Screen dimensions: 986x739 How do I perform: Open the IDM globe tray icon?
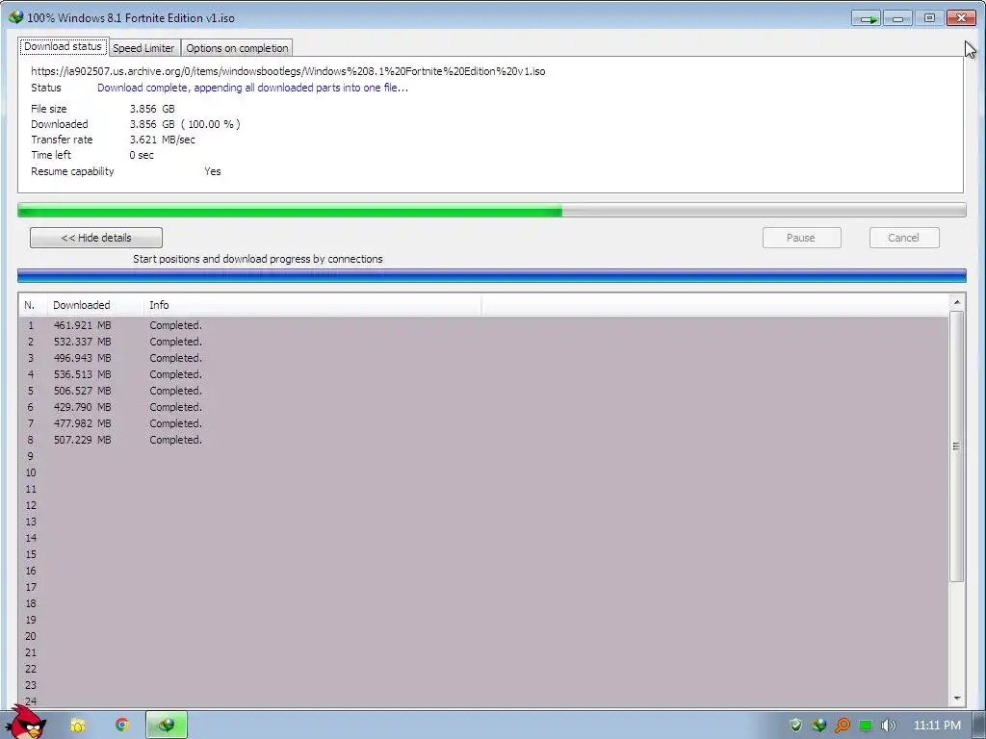(818, 726)
